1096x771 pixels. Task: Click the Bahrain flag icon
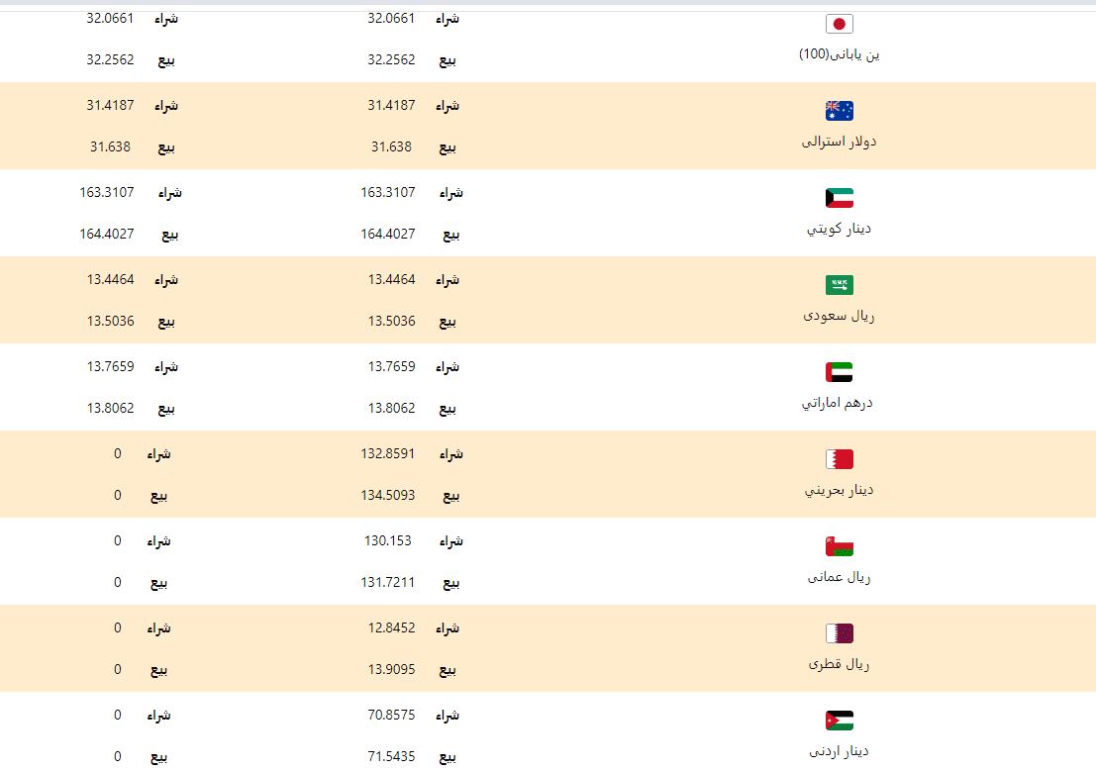(x=839, y=459)
